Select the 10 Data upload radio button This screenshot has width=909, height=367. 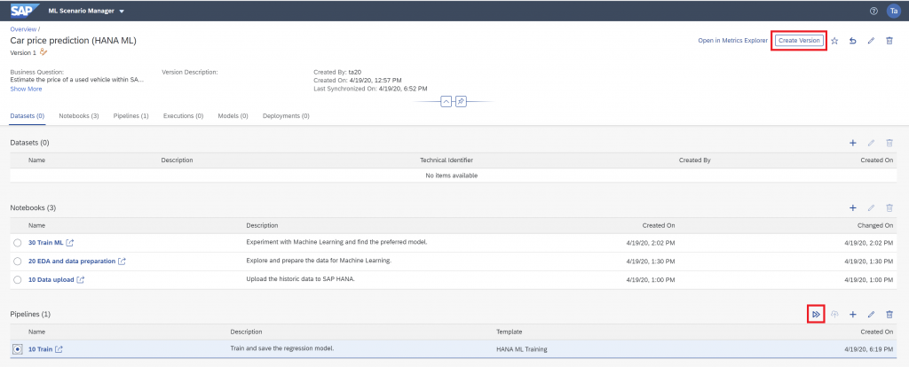pyautogui.click(x=18, y=279)
